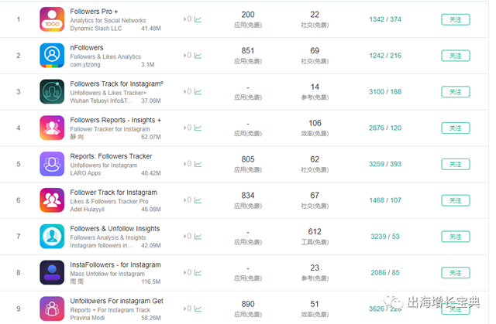Image resolution: width=496 pixels, height=324 pixels.
Task: Open trend chart icon for nFollowers row
Action: tap(198, 55)
